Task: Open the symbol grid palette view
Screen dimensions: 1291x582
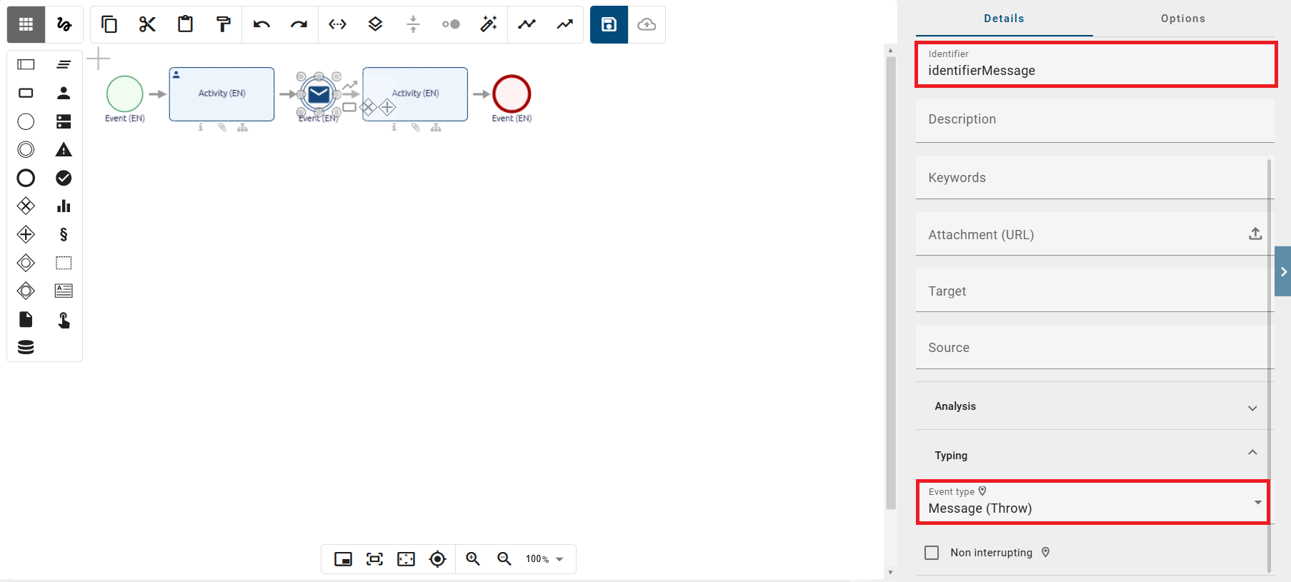Action: pos(26,24)
